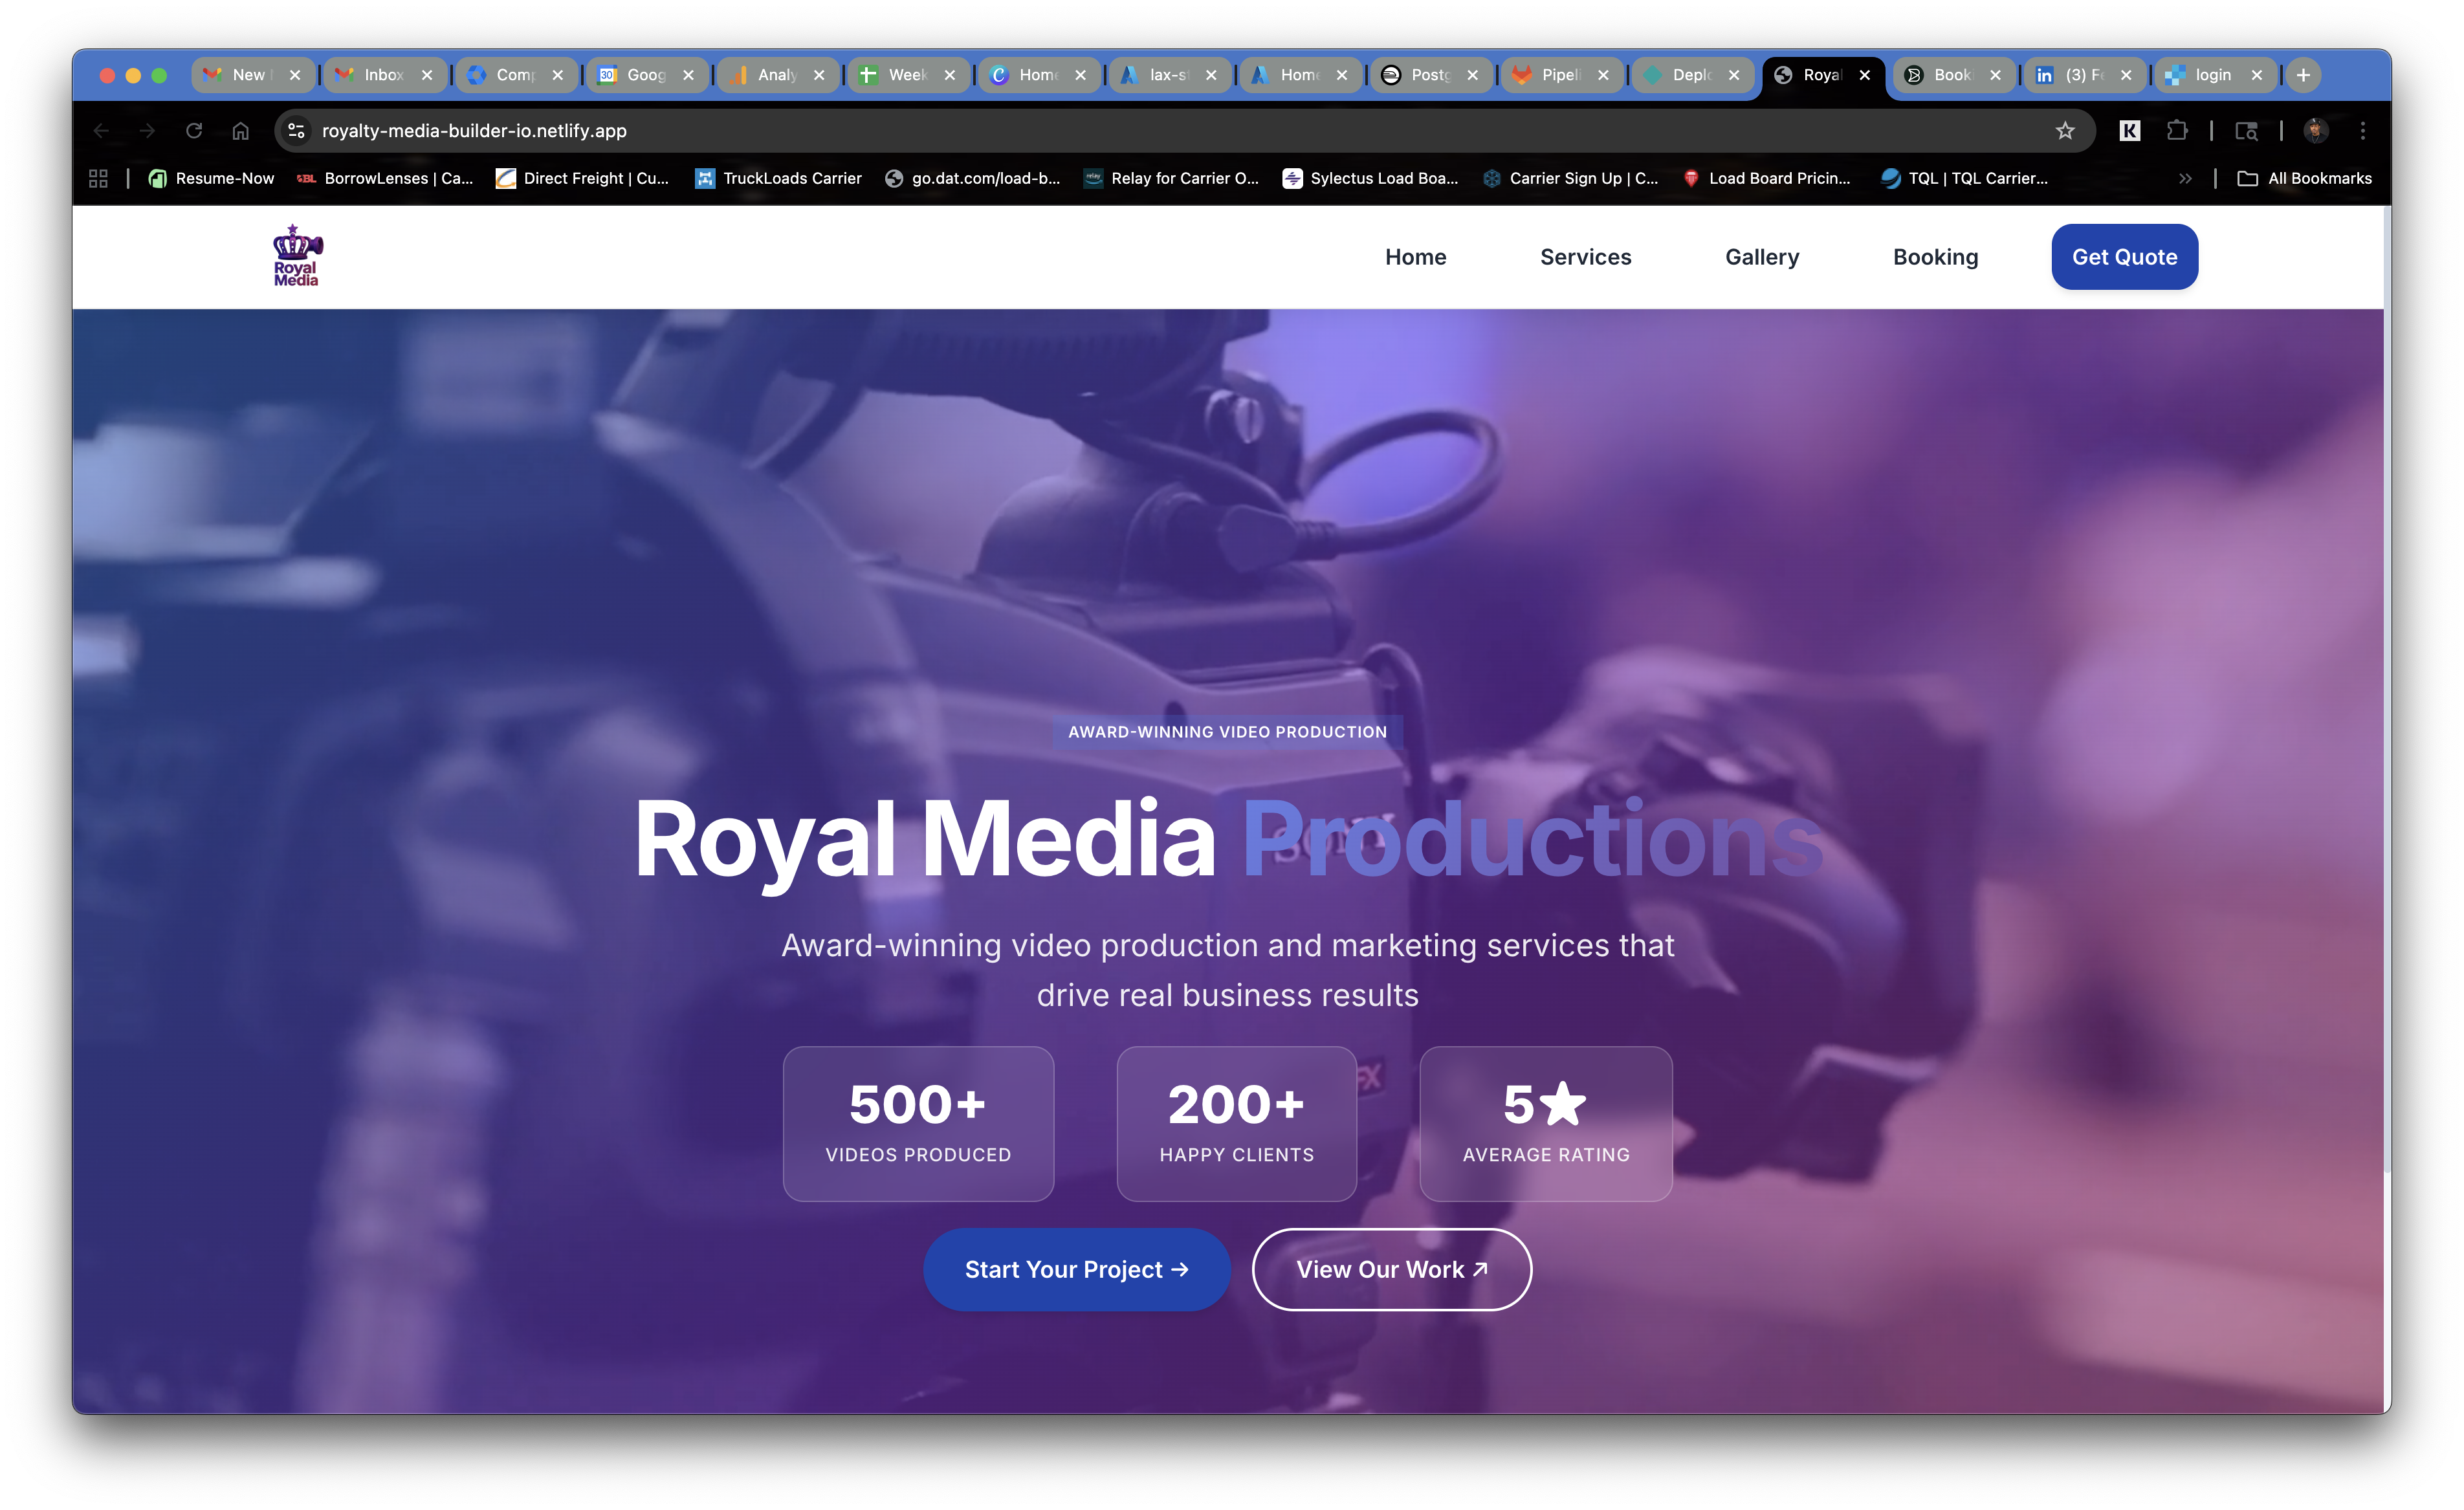Open the apps grid icon in bookmarks bar
The height and width of the screenshot is (1510, 2464).
click(x=98, y=178)
